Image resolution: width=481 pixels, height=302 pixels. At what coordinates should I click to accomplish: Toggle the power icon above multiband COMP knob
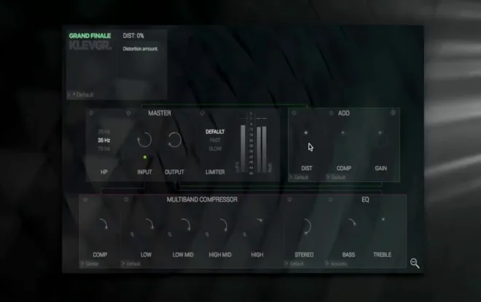tap(85, 199)
